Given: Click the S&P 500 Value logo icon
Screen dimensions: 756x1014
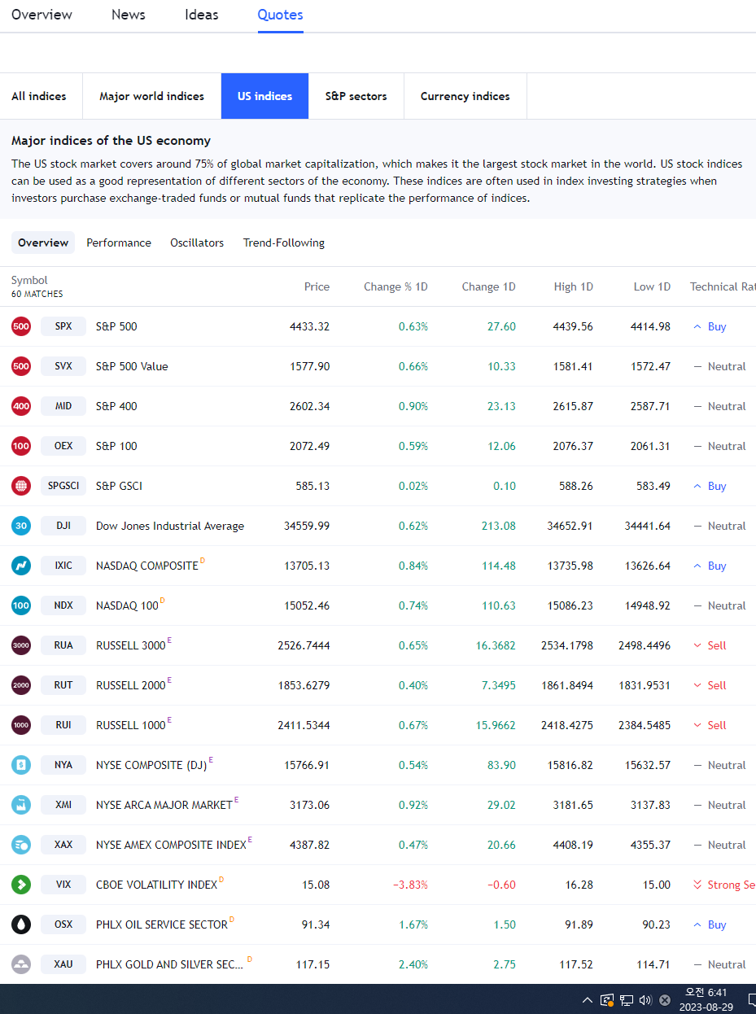Looking at the screenshot, I should coord(21,366).
